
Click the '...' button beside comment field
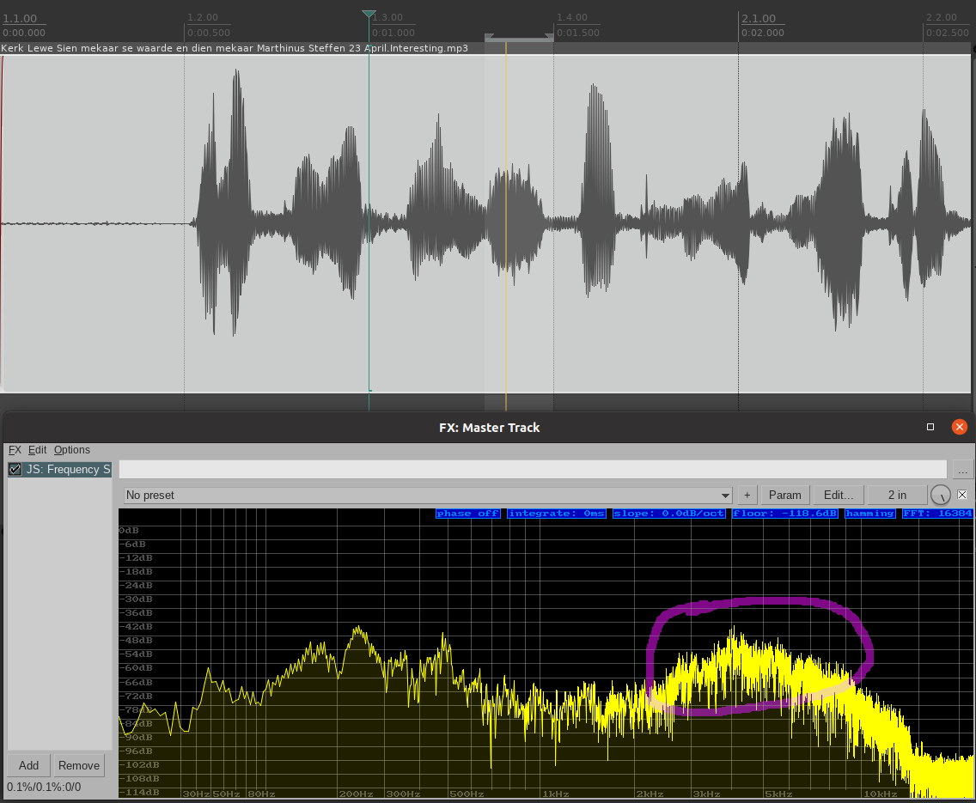(962, 470)
